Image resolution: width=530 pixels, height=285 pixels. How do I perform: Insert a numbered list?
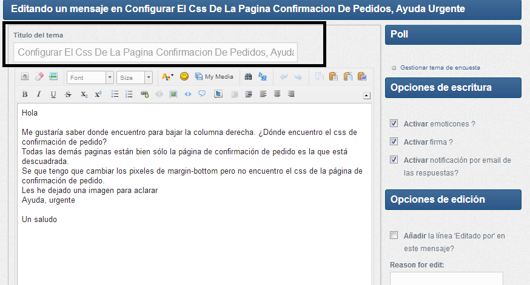[129, 94]
